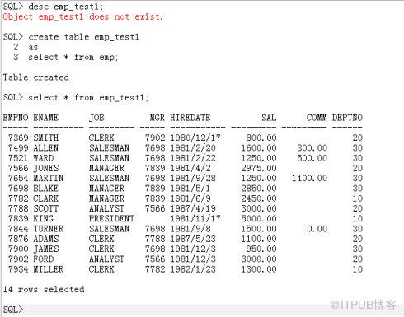Click the 'create table emp_test1' statement
404x317 pixels.
pos(83,37)
